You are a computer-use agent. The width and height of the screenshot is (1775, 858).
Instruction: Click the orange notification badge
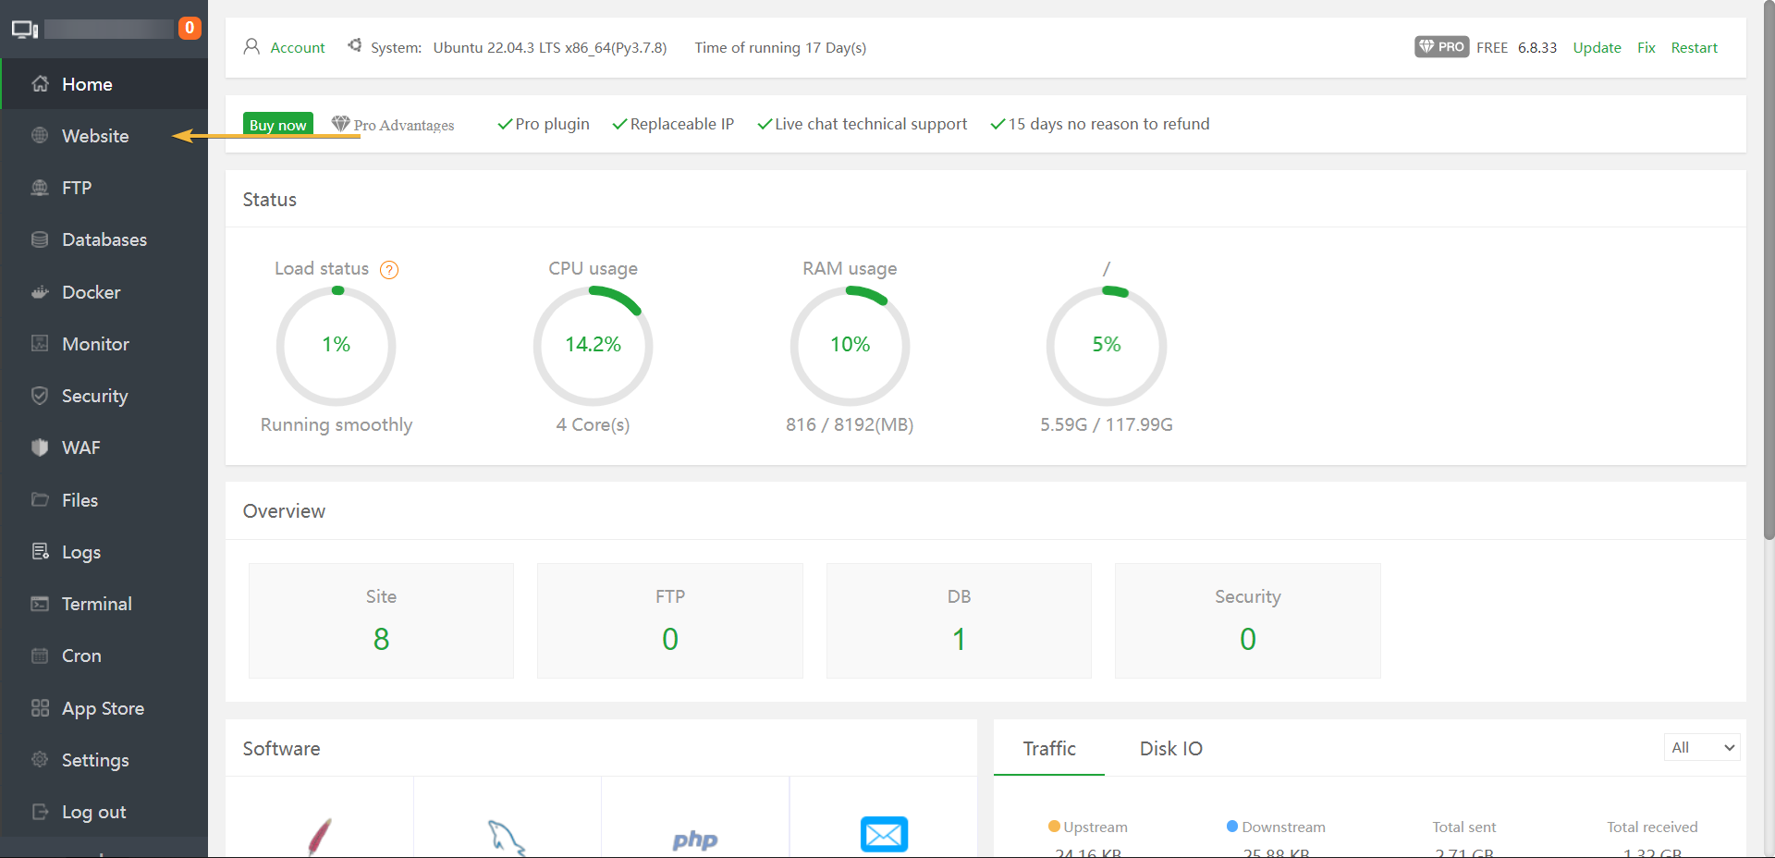click(190, 28)
